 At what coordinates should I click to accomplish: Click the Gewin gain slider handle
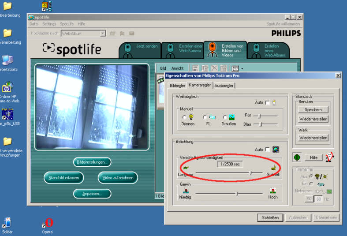(x=237, y=193)
